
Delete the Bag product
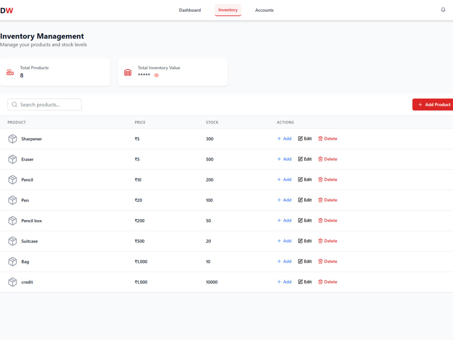[x=328, y=262]
